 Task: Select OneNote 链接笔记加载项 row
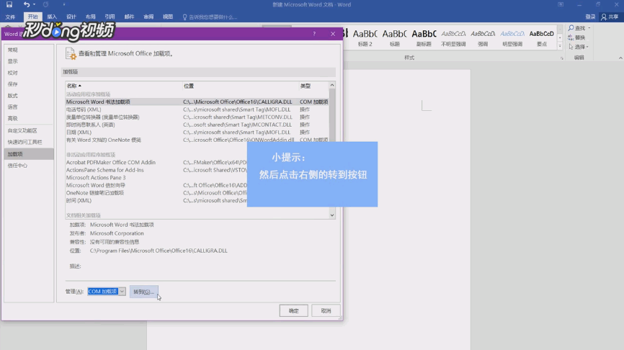coord(156,193)
